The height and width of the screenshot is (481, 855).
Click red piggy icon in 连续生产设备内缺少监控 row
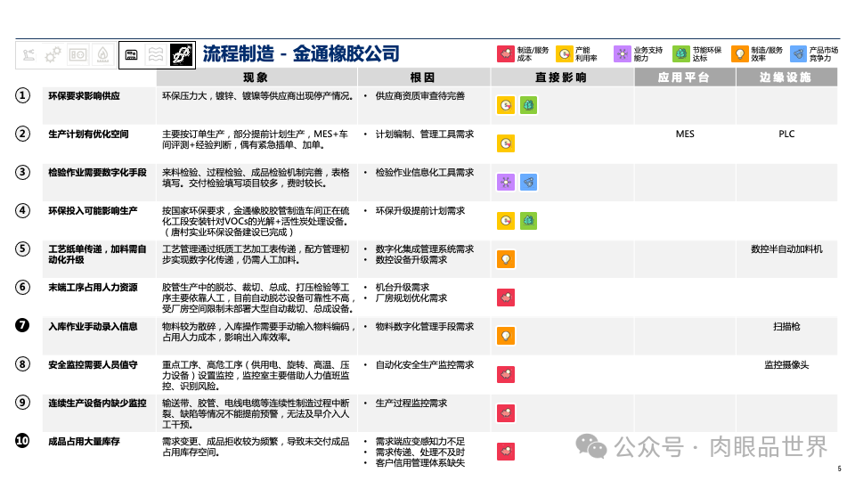tap(506, 412)
